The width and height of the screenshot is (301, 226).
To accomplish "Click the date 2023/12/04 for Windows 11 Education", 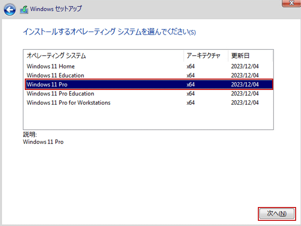I will click(x=245, y=76).
